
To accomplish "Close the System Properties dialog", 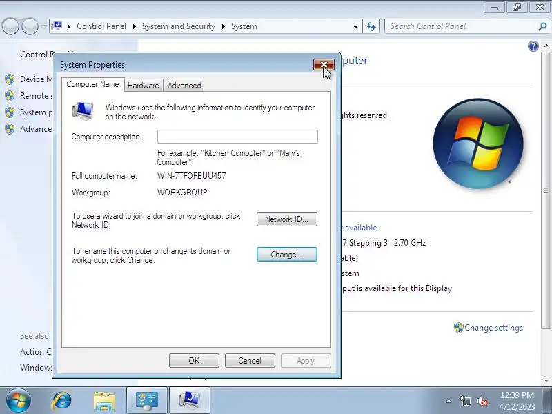I will tap(324, 64).
